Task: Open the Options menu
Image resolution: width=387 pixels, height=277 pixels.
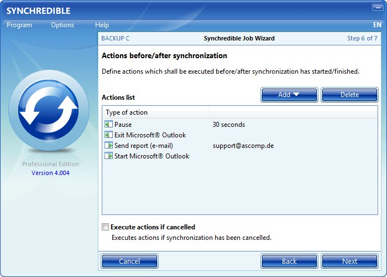Action: tap(62, 25)
